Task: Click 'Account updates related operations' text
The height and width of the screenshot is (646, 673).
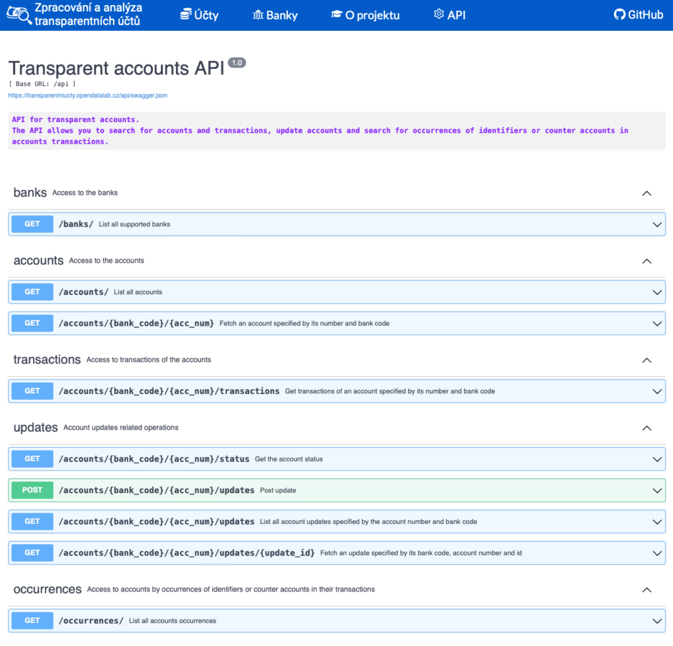Action: pos(121,428)
